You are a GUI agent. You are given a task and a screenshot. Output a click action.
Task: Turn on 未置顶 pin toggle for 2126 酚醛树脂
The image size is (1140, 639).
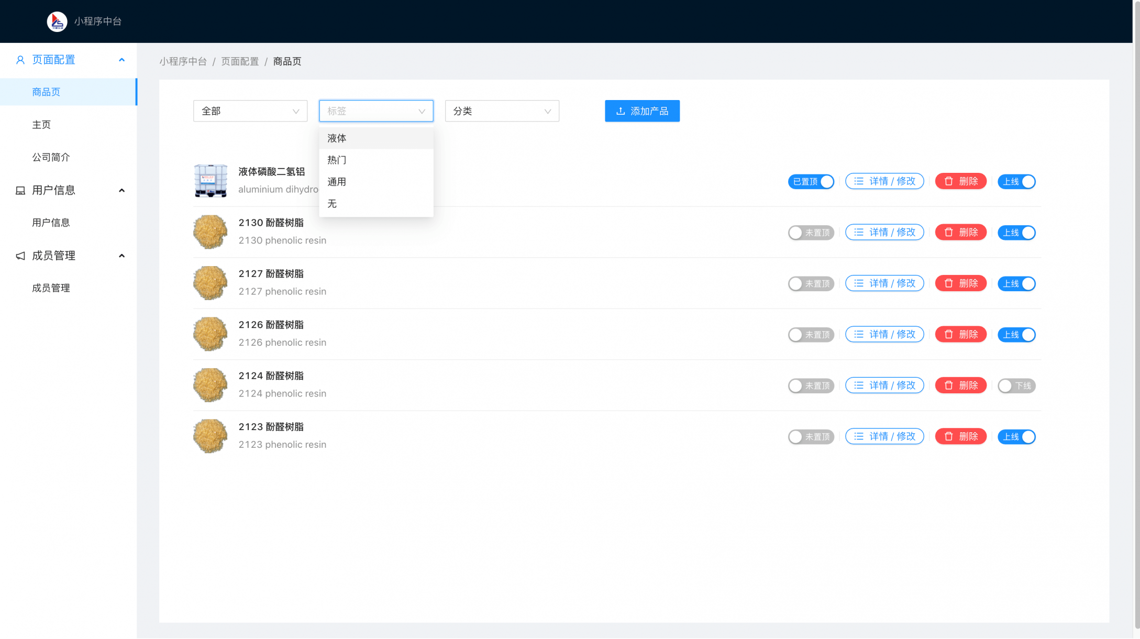coord(811,335)
